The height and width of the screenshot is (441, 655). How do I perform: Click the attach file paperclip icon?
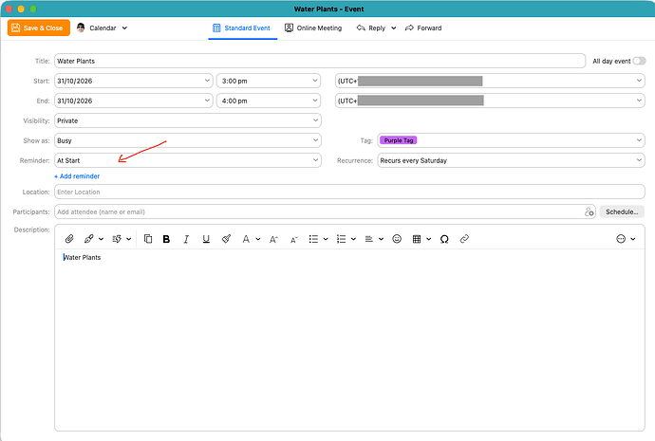(x=69, y=239)
